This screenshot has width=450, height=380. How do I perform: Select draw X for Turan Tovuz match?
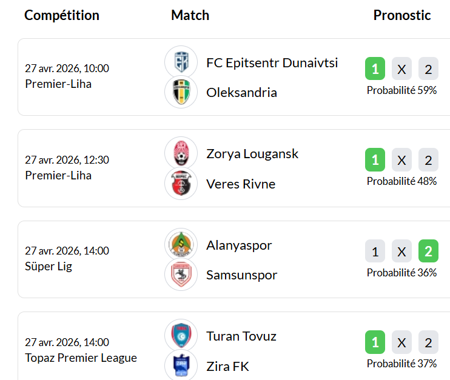pos(401,342)
